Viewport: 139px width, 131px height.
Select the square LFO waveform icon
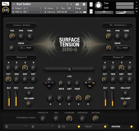click(x=49, y=86)
